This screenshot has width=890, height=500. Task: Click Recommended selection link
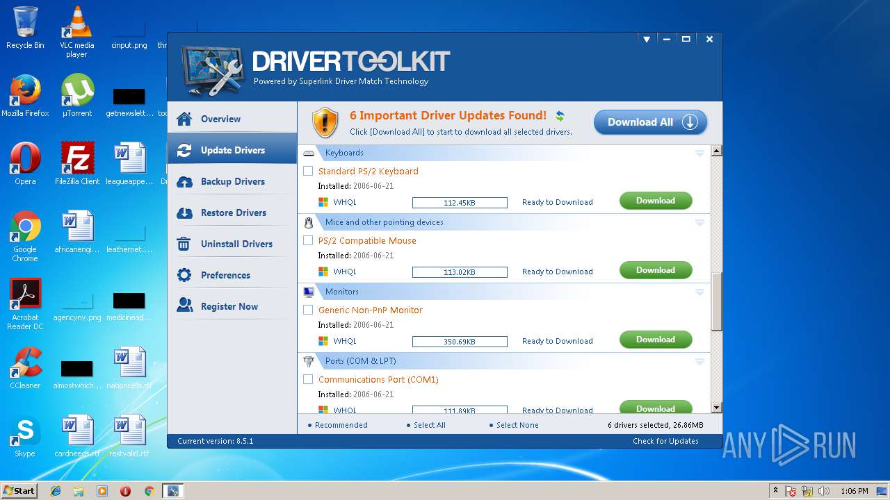pyautogui.click(x=341, y=425)
